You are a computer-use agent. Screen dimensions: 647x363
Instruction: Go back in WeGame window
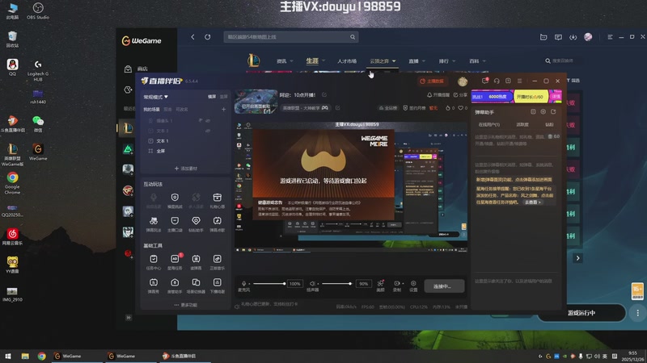[x=192, y=37]
